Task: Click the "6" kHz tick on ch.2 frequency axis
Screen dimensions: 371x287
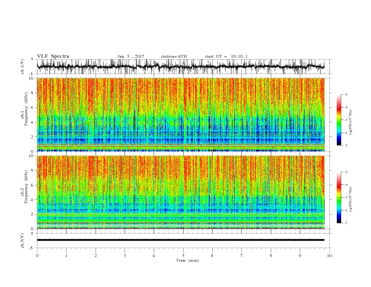Action: click(x=33, y=185)
